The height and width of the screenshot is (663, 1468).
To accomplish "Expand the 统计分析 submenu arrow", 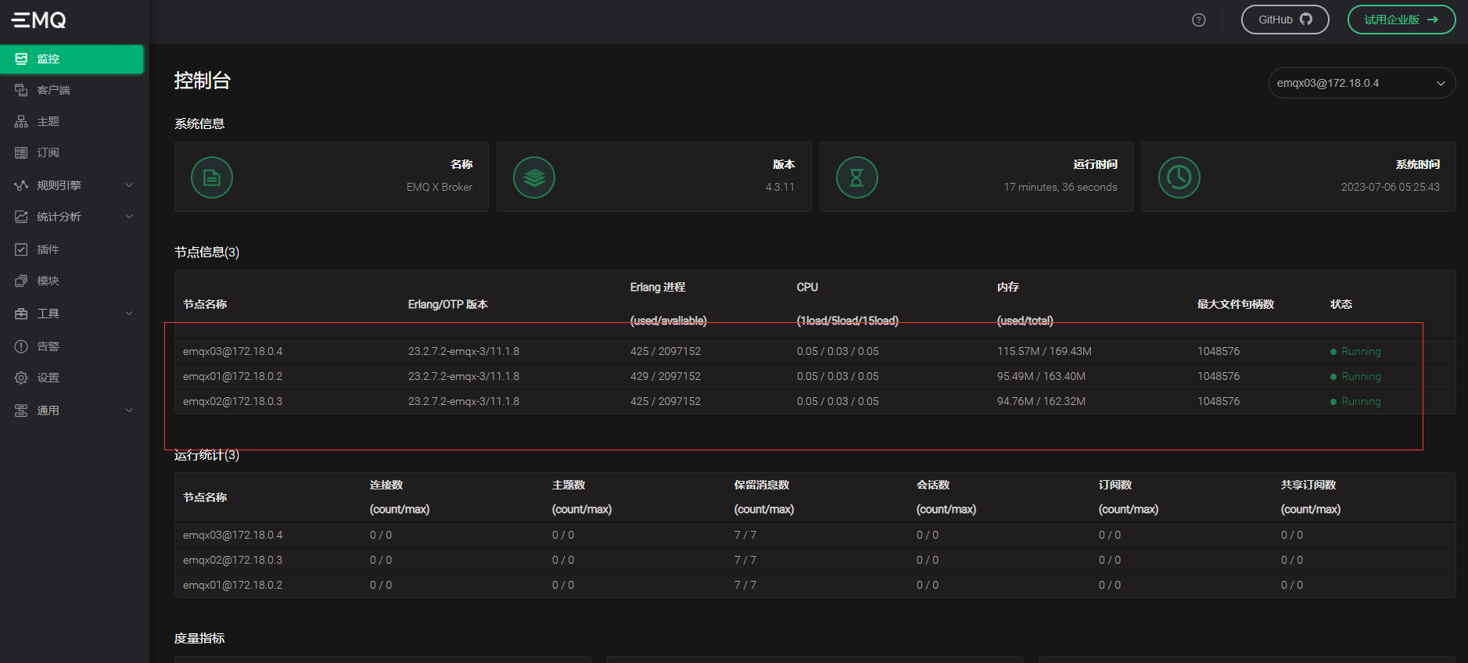I will [129, 217].
